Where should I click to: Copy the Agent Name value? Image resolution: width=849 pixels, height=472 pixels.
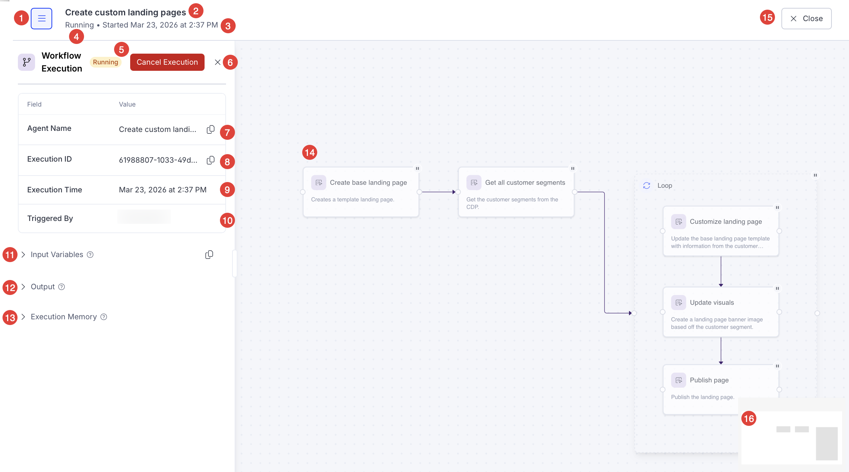click(211, 129)
